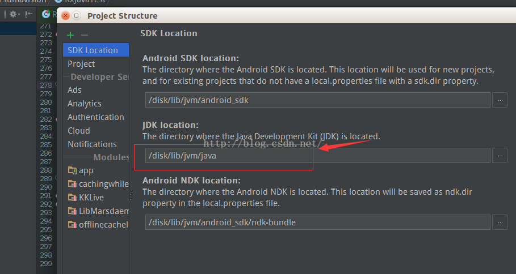Open Authentication developer service
The image size is (516, 274).
click(x=96, y=117)
